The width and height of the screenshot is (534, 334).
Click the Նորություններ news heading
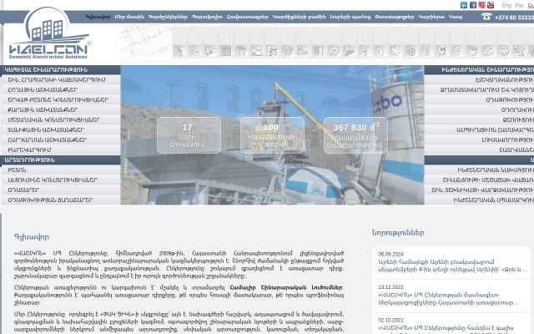(x=398, y=233)
